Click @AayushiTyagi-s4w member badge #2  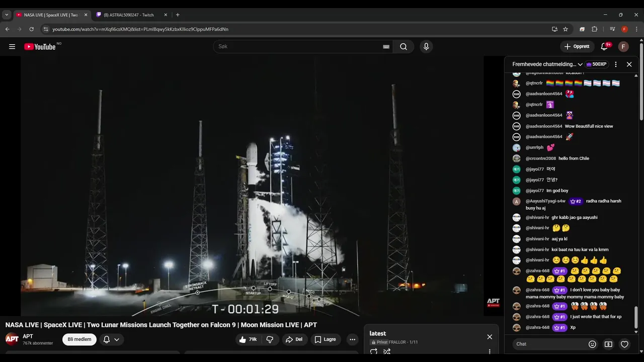576,201
